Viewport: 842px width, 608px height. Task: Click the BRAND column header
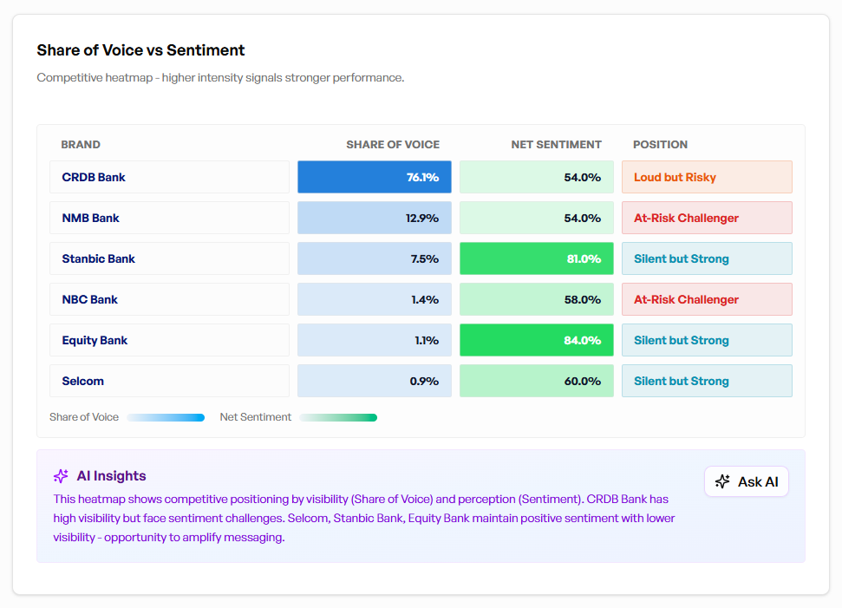pos(81,145)
